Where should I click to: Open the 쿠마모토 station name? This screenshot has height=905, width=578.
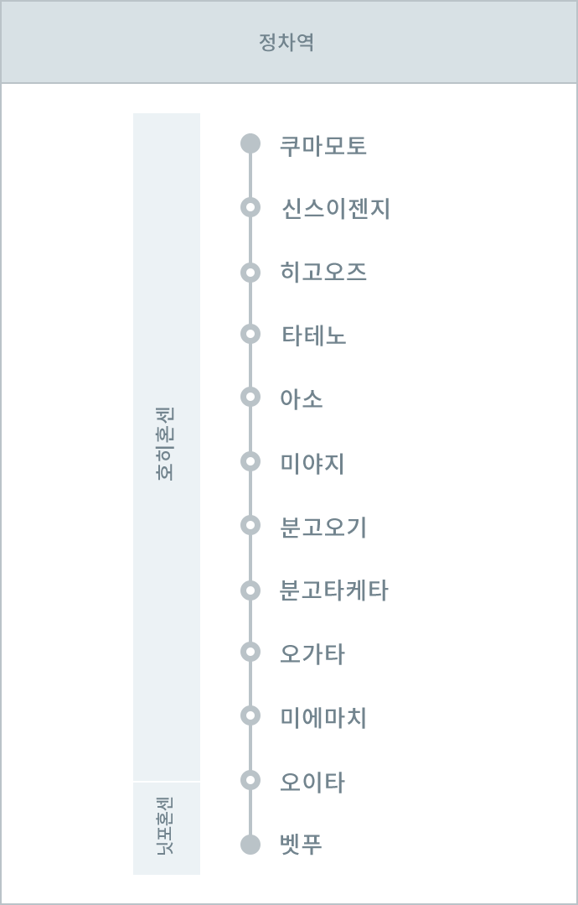(x=323, y=146)
